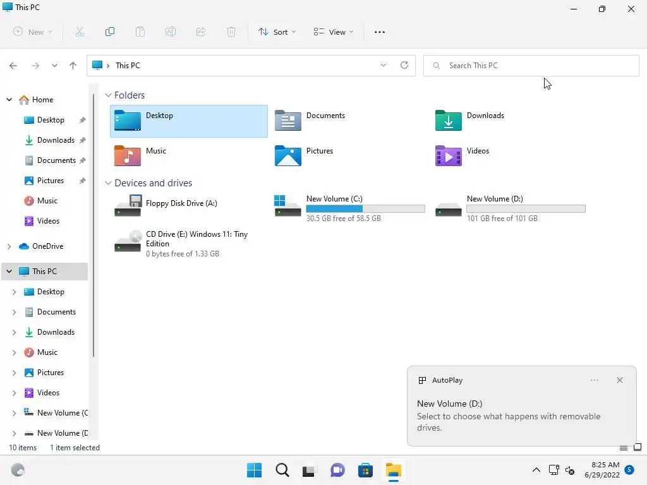Screen dimensions: 647x485
Task: Close the AutoPlay notification
Action: coord(620,380)
